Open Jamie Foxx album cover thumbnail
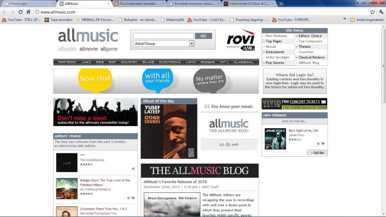 coord(275,139)
